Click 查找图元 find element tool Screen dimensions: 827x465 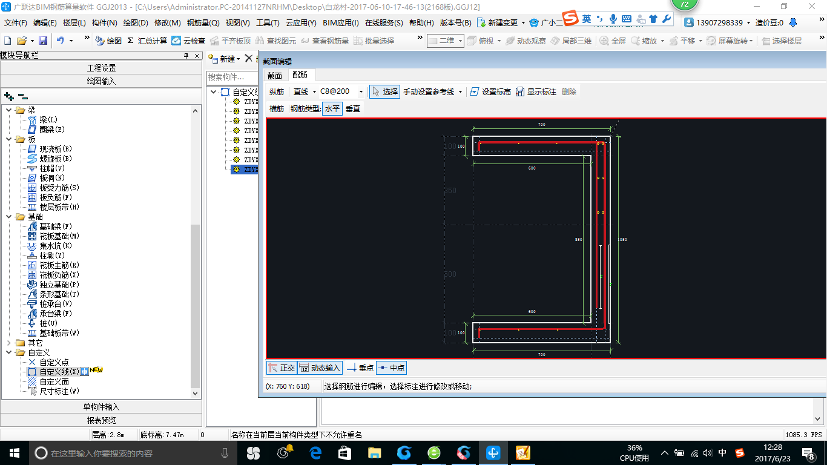pos(275,41)
